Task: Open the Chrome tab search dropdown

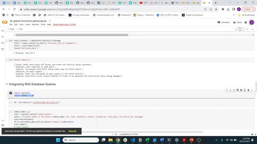Action: click(x=230, y=3)
